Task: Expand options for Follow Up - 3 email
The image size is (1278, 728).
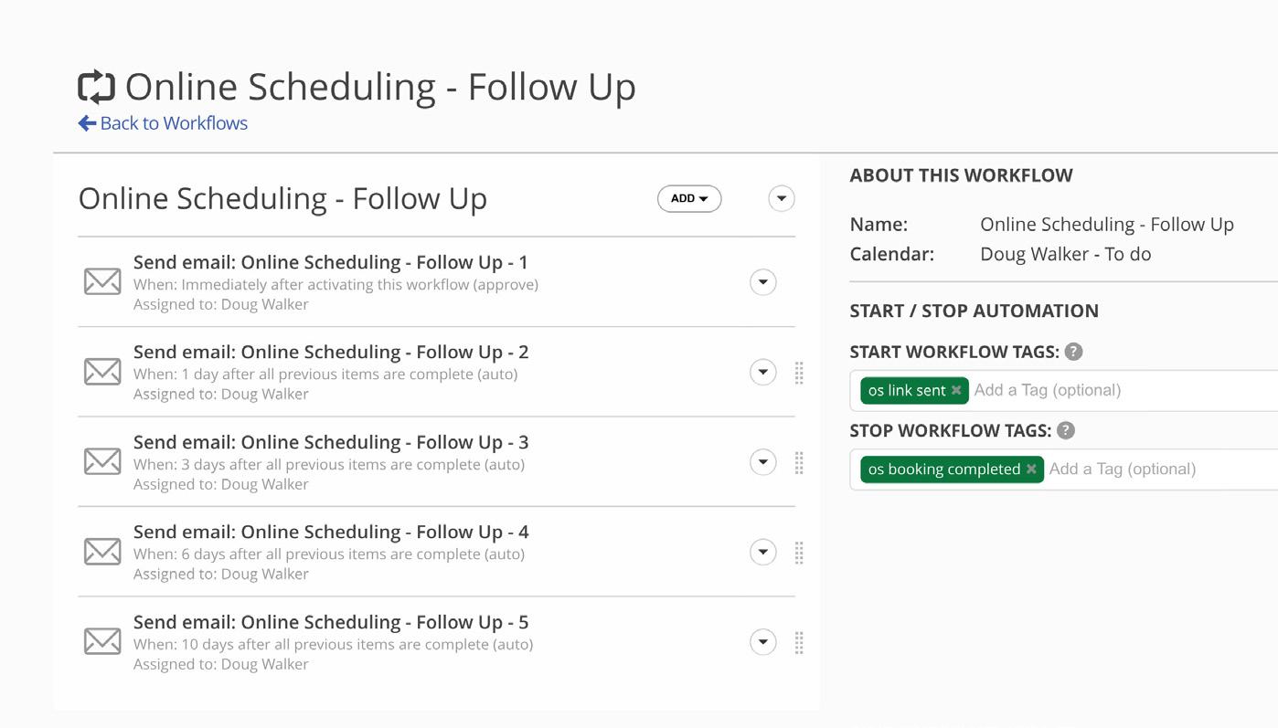Action: click(763, 462)
